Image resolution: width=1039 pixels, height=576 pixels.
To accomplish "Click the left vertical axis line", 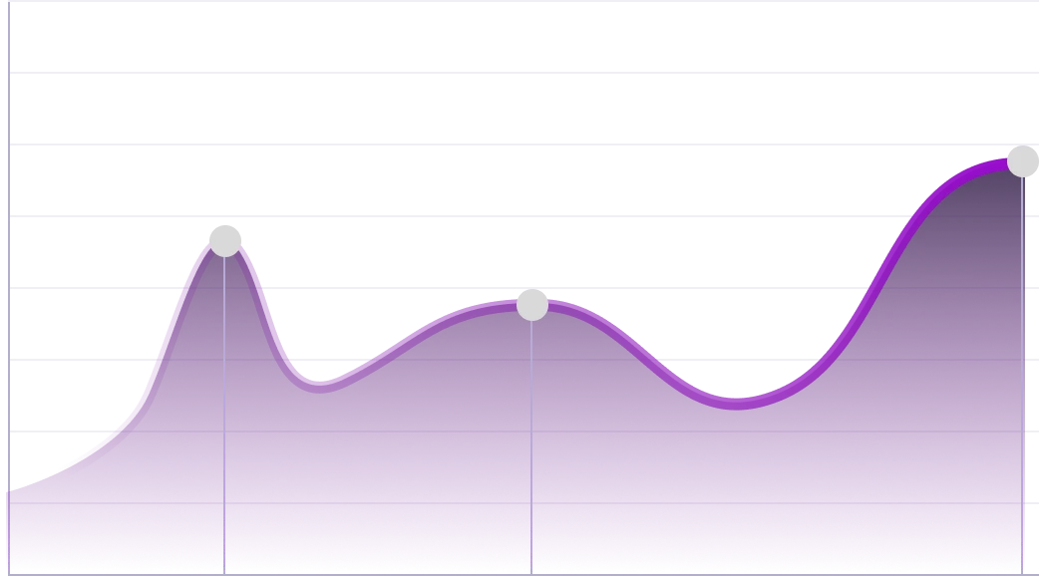I will click(11, 249).
